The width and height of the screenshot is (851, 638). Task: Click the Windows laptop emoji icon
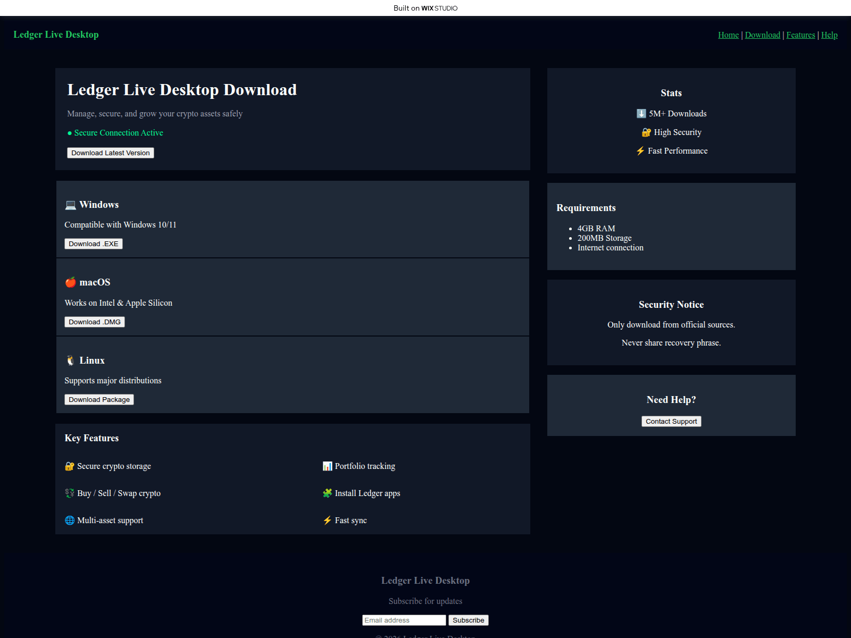coord(70,205)
